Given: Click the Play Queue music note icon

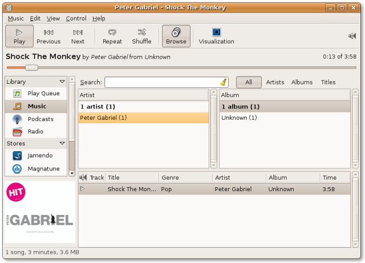Looking at the screenshot, I should (x=17, y=94).
